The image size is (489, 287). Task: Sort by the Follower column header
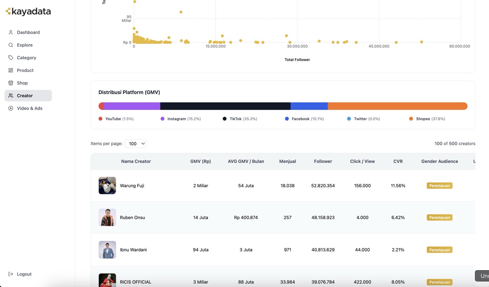[x=323, y=161]
